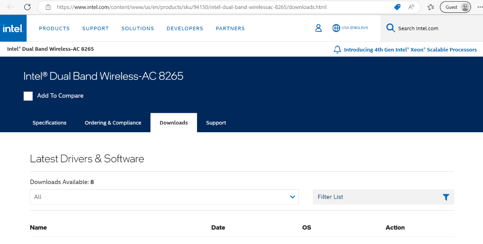Switch to the Specifications tab
This screenshot has width=483, height=244.
click(x=49, y=123)
